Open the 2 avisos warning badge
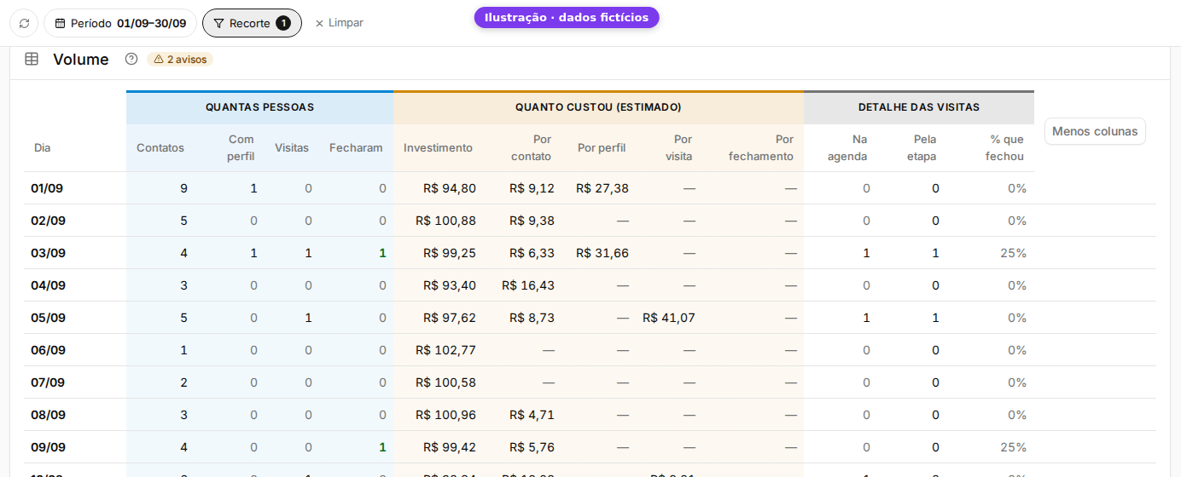1181x477 pixels. (x=180, y=60)
